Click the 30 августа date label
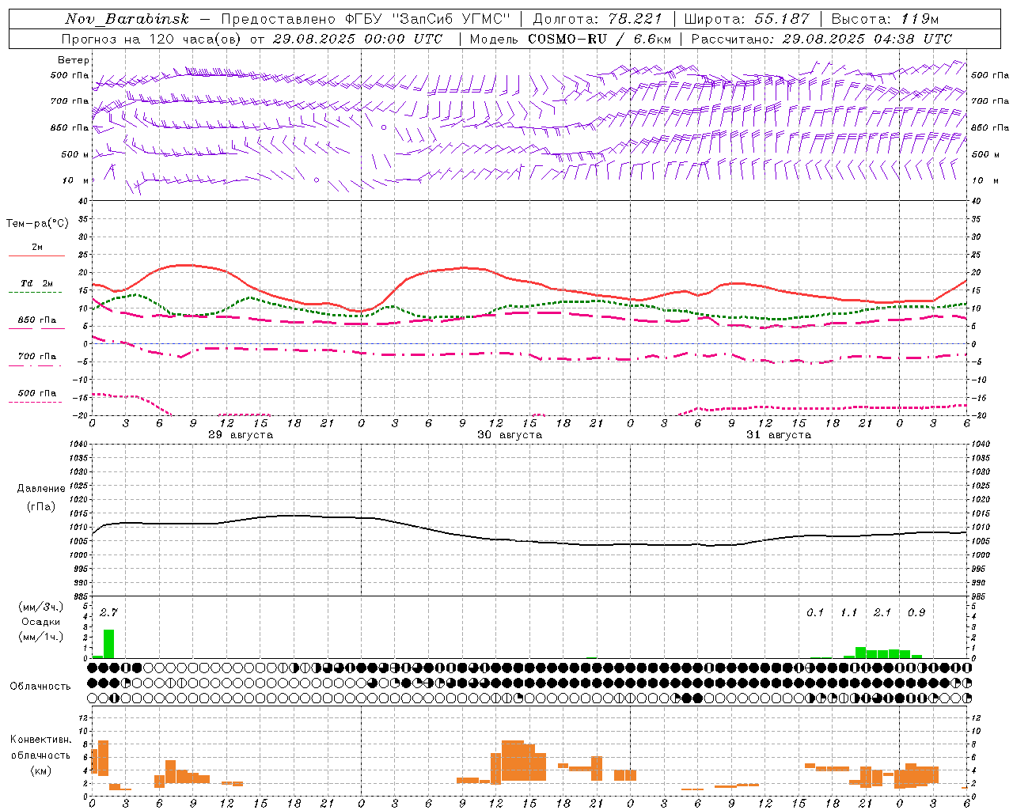 click(x=510, y=435)
